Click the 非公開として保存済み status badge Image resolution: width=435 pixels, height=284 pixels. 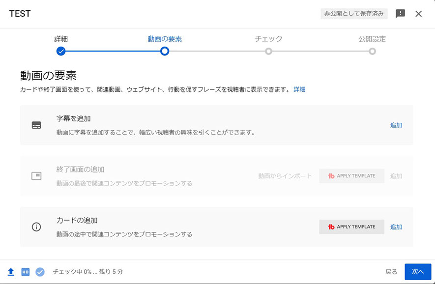tap(354, 14)
